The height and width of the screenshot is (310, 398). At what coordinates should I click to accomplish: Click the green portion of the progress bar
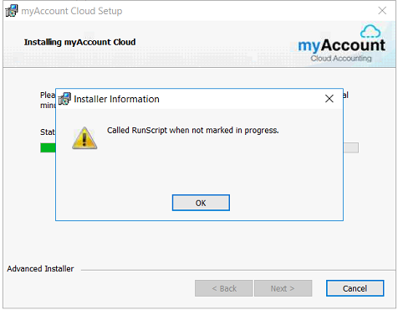click(x=48, y=147)
